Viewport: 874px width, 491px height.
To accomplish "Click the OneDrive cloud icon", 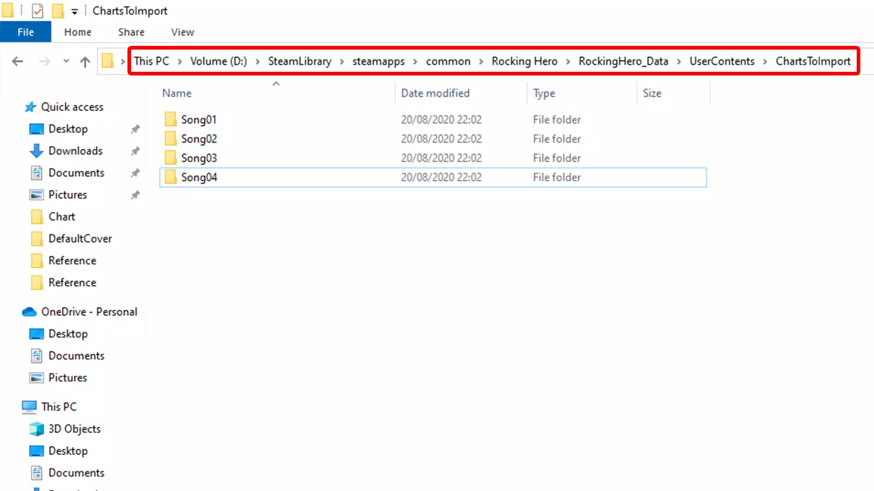I will pos(29,312).
